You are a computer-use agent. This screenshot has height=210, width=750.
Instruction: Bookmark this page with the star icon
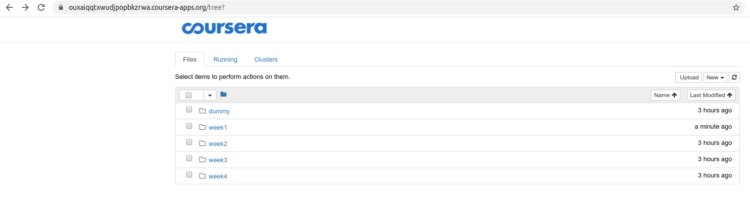[736, 8]
